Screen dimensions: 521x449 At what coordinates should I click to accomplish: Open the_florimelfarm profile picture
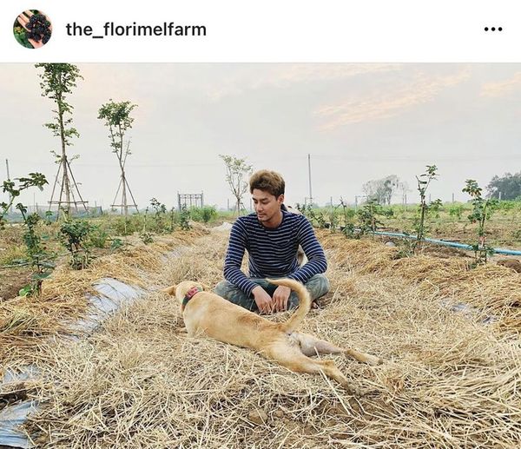pyautogui.click(x=32, y=29)
